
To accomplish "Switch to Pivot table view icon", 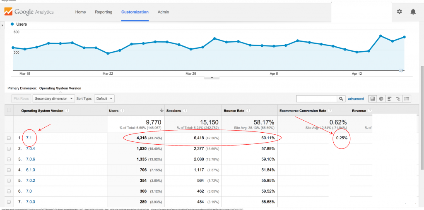I will (x=407, y=98).
